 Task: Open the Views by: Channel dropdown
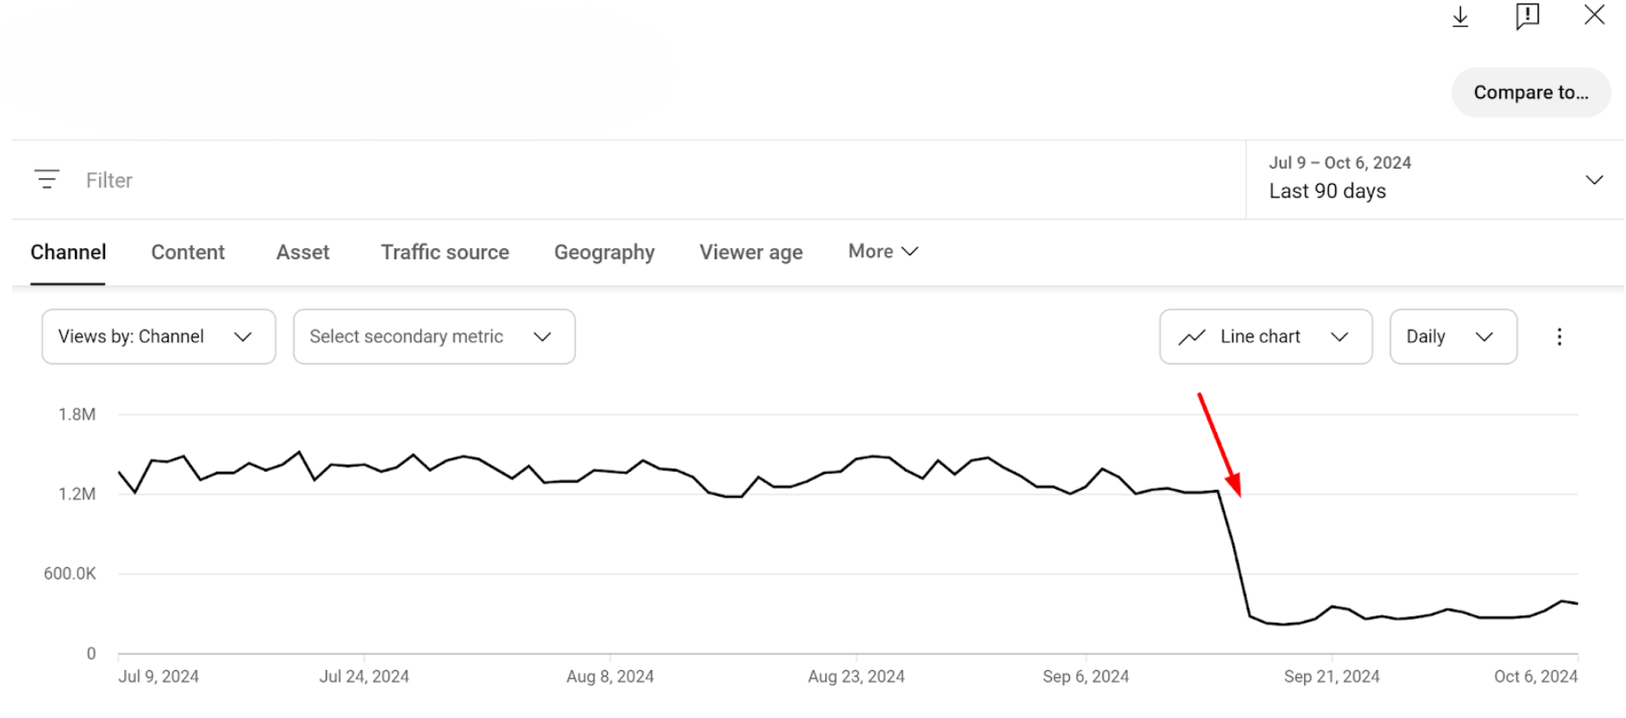click(158, 336)
